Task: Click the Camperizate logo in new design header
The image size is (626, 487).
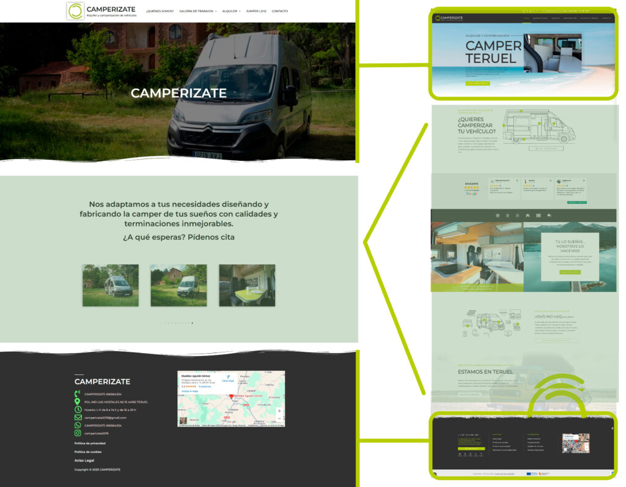Action: (x=449, y=18)
